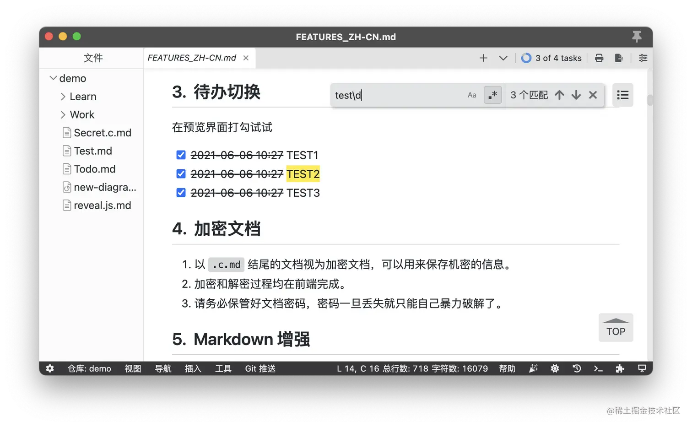This screenshot has height=427, width=692.
Task: Toggle case-sensitive Aa search option
Action: [472, 95]
